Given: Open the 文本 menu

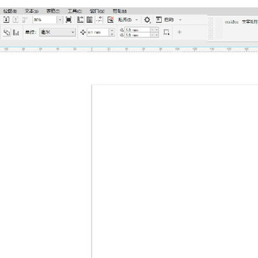Looking at the screenshot, I should (32, 11).
